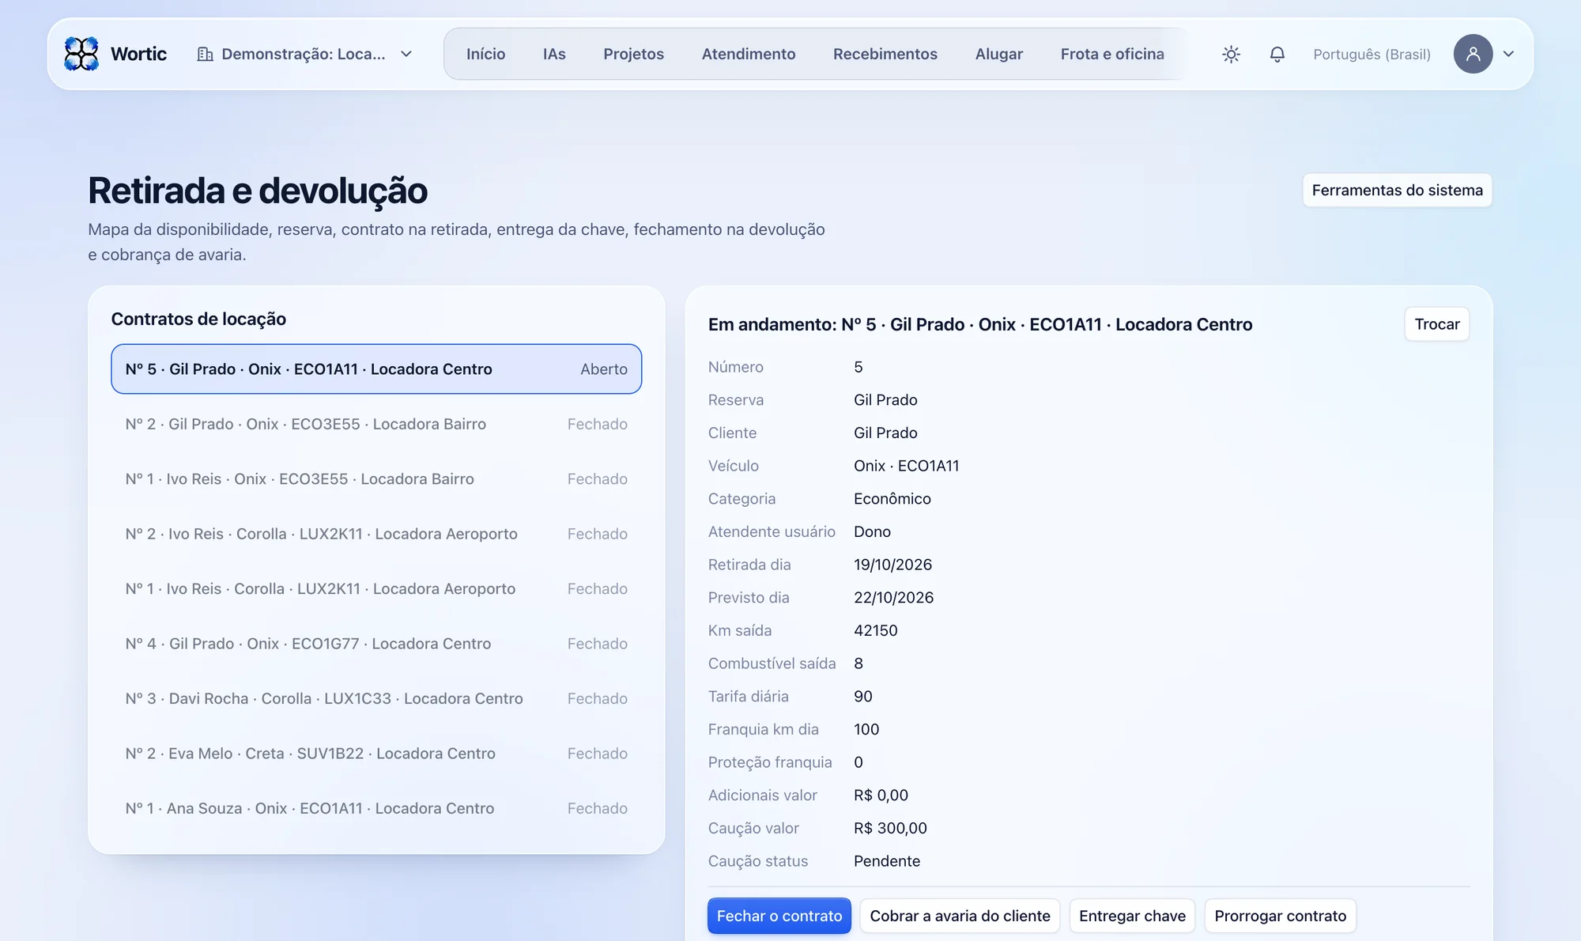1581x941 pixels.
Task: Open the Alugar tab
Action: click(998, 54)
